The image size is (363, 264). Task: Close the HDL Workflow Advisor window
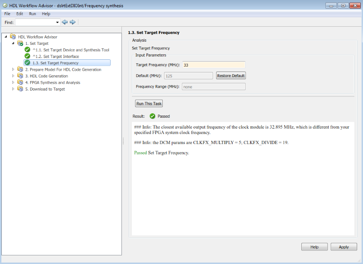click(x=355, y=5)
